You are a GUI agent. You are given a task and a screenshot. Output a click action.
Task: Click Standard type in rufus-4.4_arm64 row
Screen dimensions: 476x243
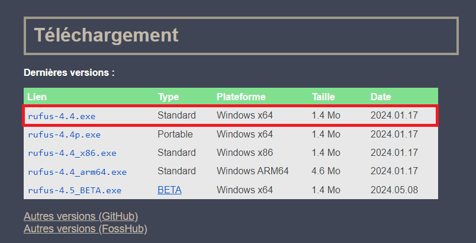pos(176,171)
